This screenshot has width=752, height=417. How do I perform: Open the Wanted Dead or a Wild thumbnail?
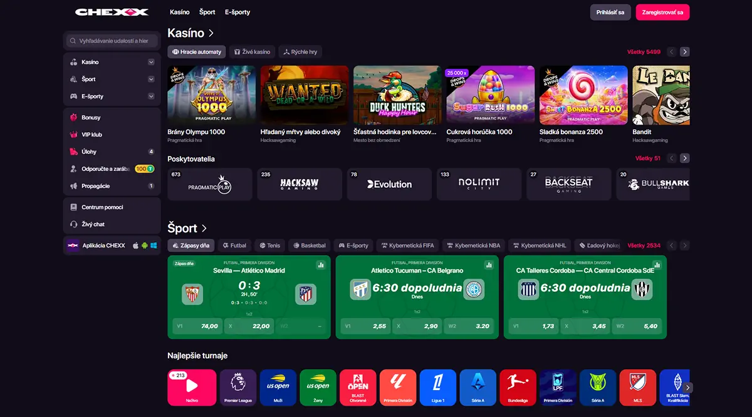pyautogui.click(x=305, y=95)
